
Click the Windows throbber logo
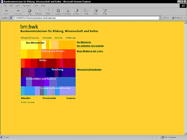coord(183,6)
